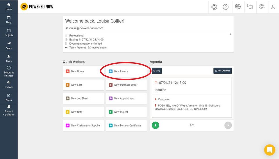Go to Sales in the sidebar

point(9,45)
